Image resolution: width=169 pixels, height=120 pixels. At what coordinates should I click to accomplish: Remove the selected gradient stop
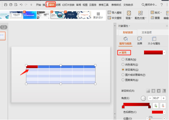163,106
